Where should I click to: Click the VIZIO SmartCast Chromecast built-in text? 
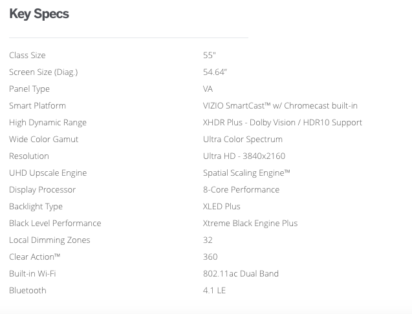click(x=280, y=106)
